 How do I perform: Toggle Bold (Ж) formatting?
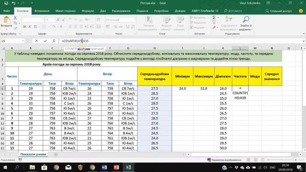coord(24,27)
